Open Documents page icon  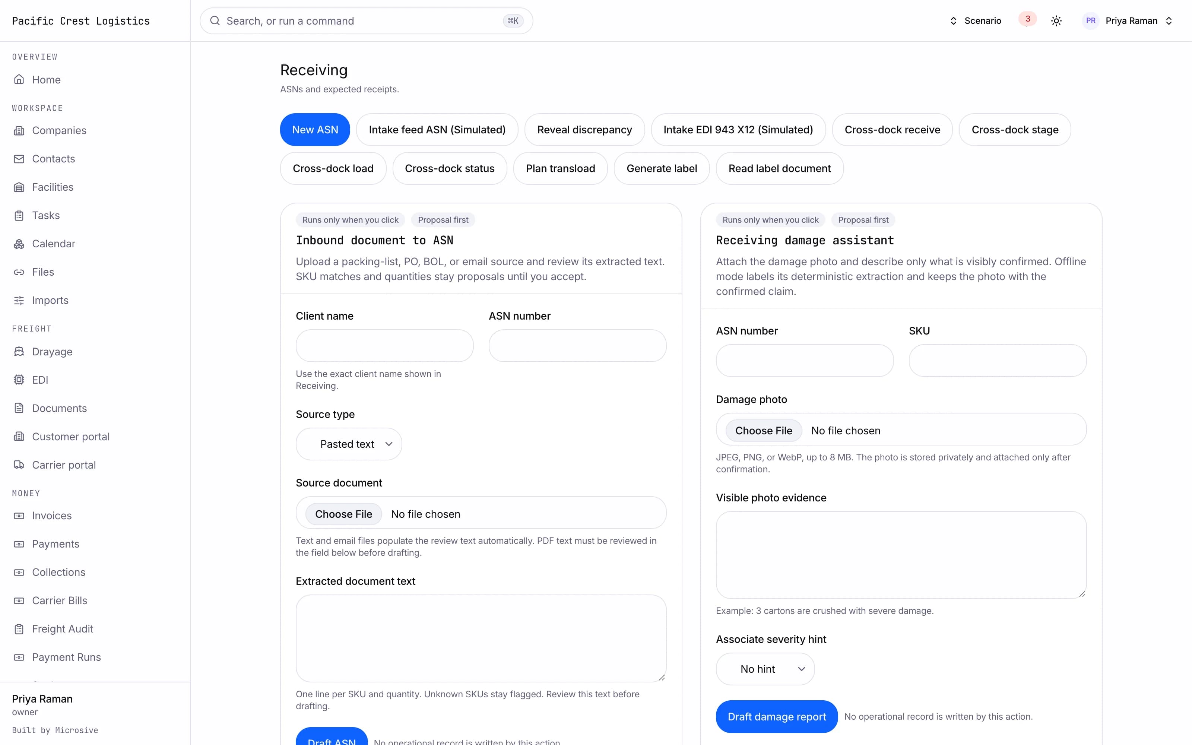tap(19, 408)
